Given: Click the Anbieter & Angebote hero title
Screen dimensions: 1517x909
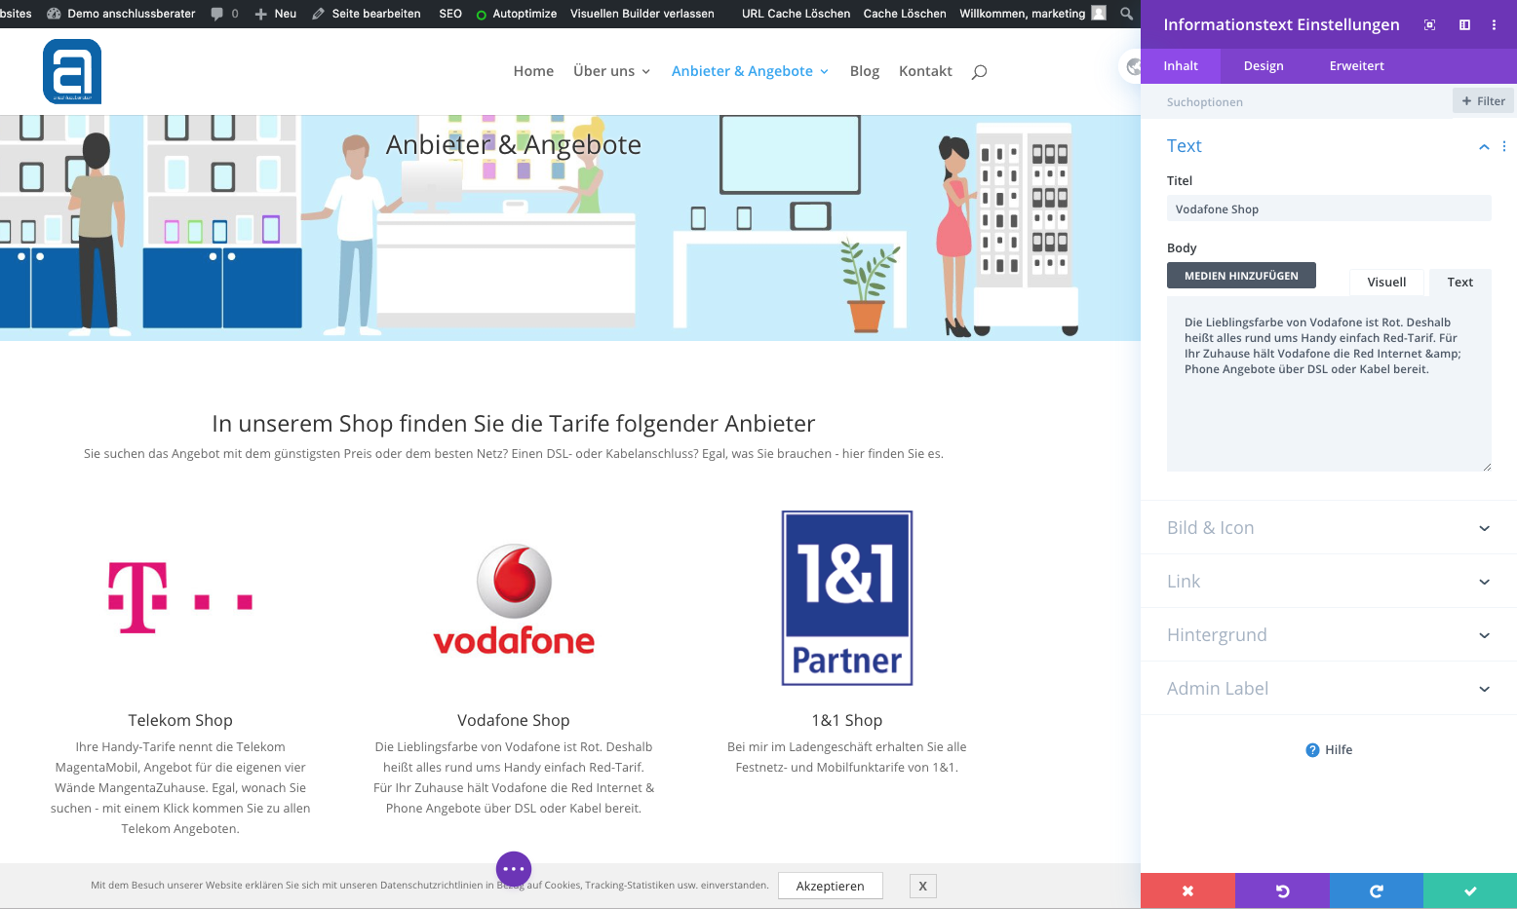Looking at the screenshot, I should 514,144.
